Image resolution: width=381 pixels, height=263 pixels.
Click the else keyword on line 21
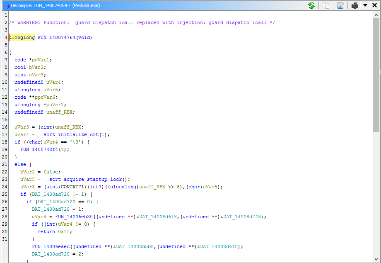click(20, 164)
